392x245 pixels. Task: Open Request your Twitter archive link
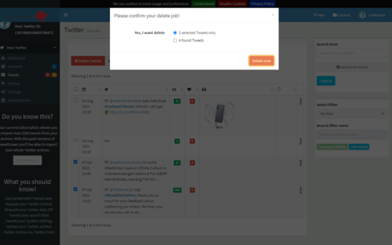tap(29, 204)
